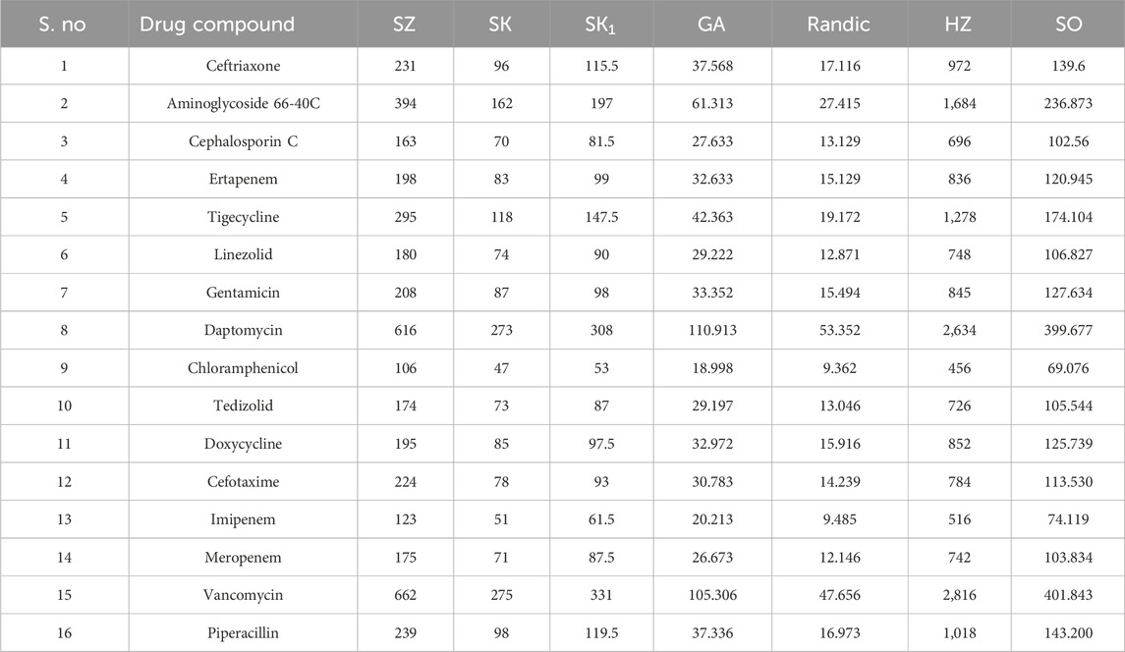Select the Daptomycin row name
This screenshot has height=652, width=1125.
[x=243, y=329]
